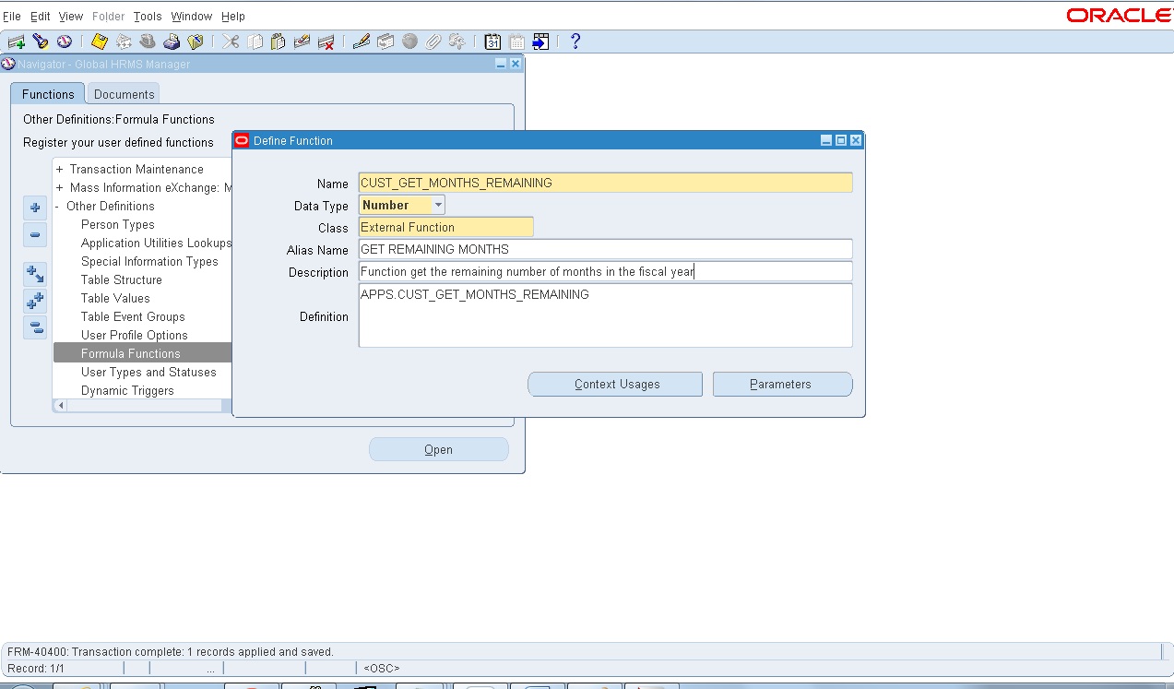Click the blue arrow window toolbar icon
This screenshot has width=1174, height=689.
click(x=540, y=42)
